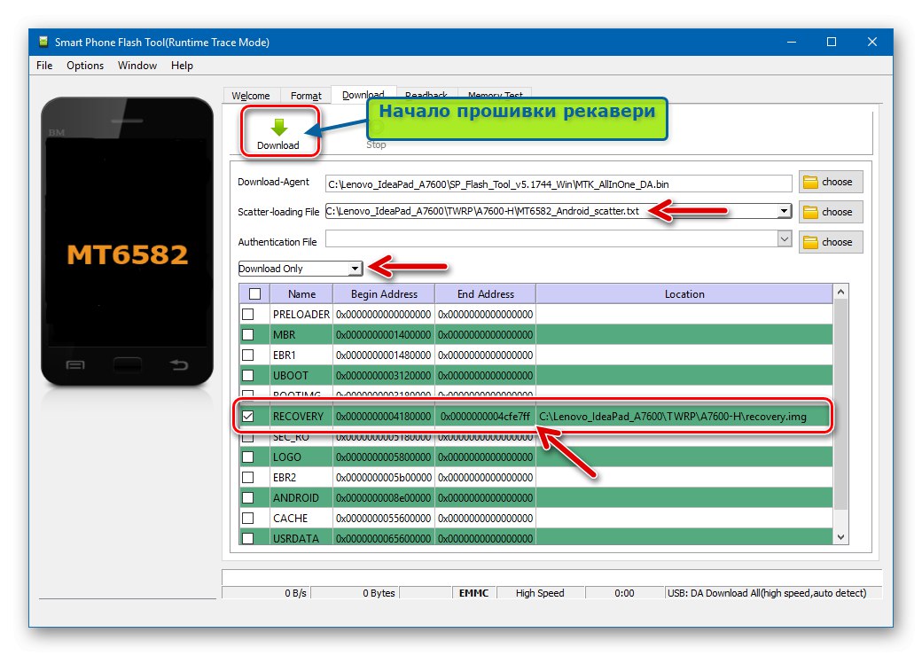Check the EBR2 partition checkbox

[248, 477]
